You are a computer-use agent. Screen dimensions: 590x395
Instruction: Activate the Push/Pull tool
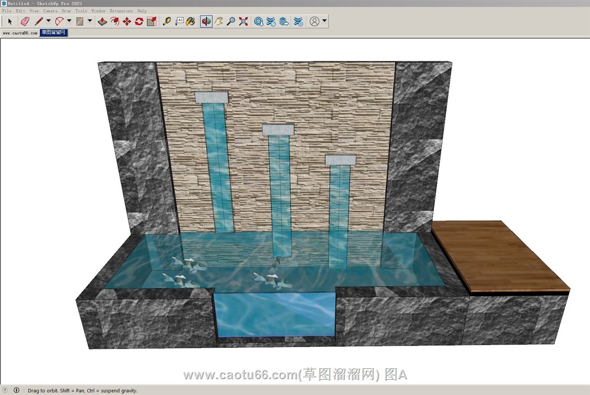point(102,21)
